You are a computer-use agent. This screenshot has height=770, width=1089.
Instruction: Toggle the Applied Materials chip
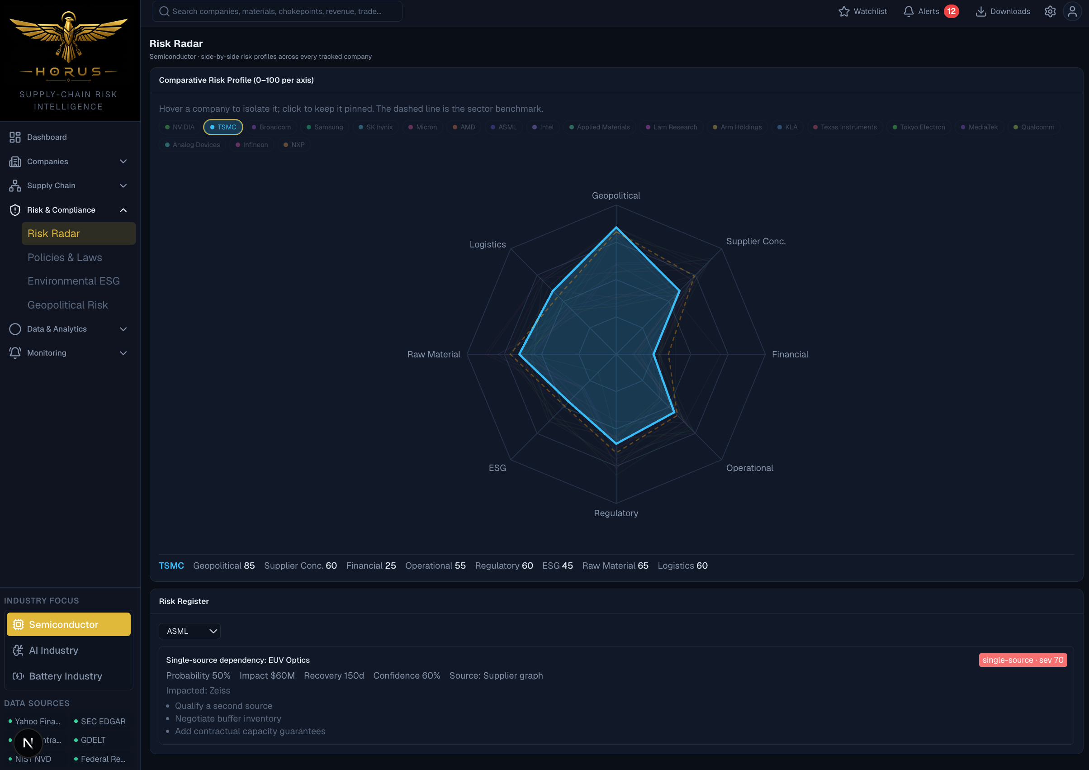[600, 127]
